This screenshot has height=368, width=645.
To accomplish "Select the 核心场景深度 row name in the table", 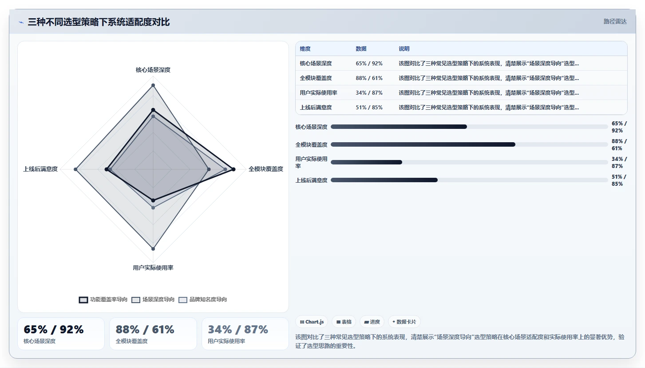I will 316,64.
